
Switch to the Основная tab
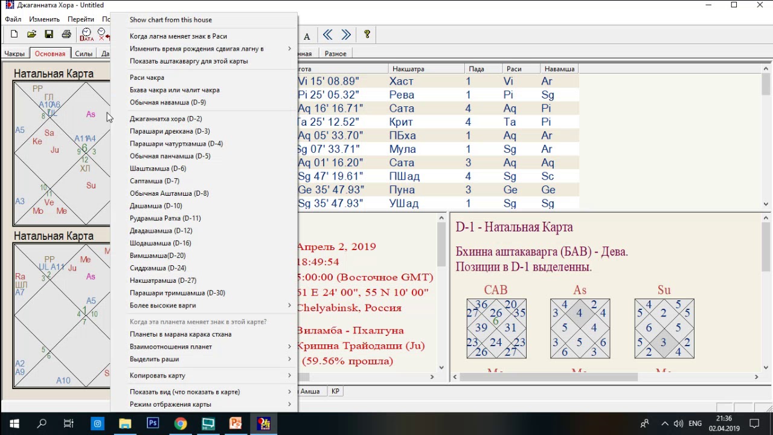[50, 54]
